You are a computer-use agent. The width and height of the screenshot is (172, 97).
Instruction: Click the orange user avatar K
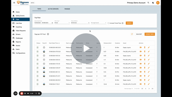[158, 3]
